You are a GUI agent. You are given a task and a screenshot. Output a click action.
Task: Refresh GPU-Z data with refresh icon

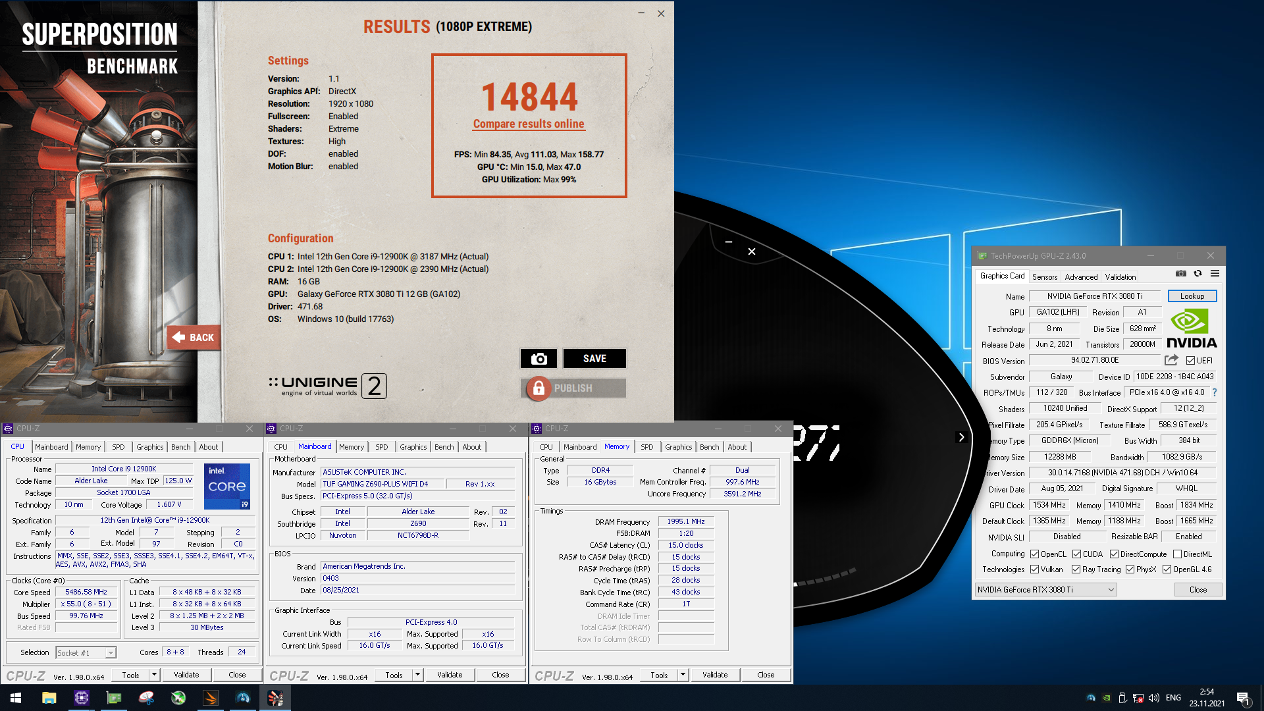coord(1198,274)
